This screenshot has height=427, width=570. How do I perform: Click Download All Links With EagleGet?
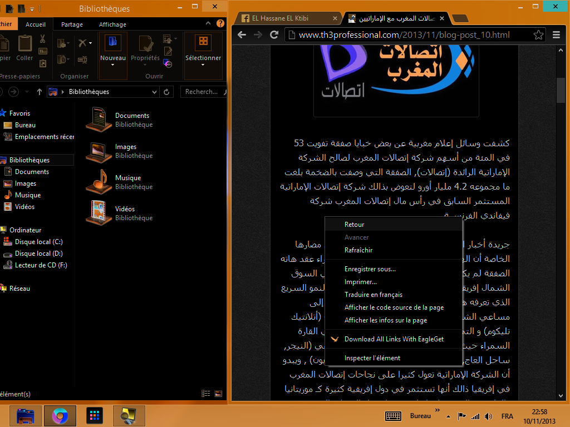[x=394, y=339]
